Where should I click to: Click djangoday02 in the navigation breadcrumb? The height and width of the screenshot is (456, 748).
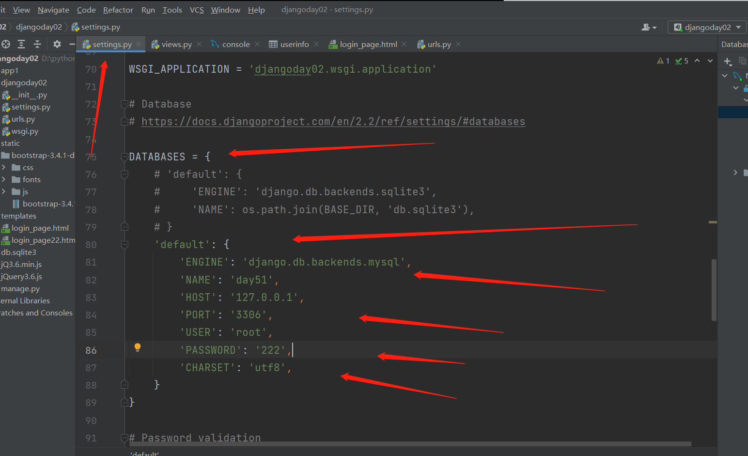[x=39, y=27]
